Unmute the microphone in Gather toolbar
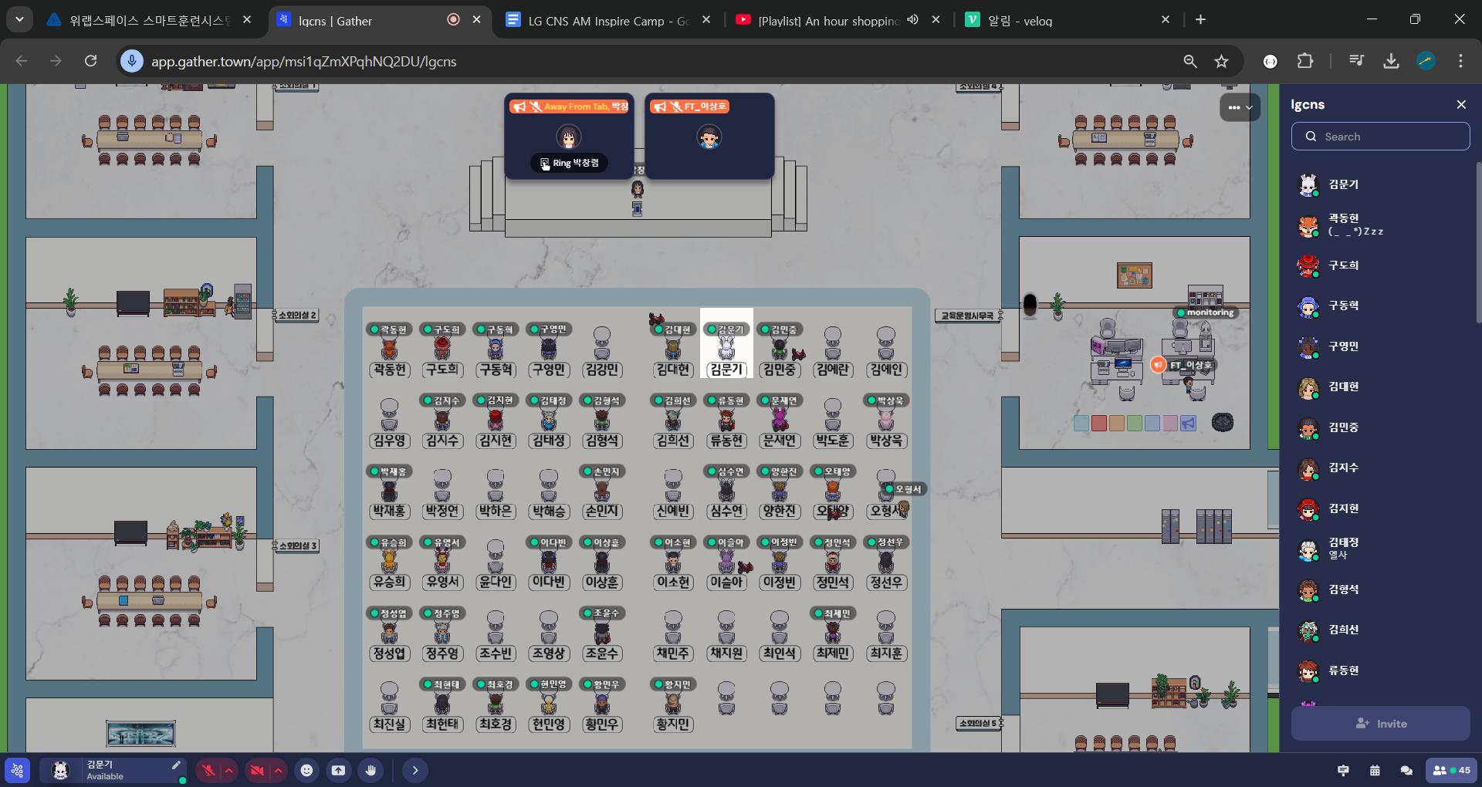 (x=208, y=770)
